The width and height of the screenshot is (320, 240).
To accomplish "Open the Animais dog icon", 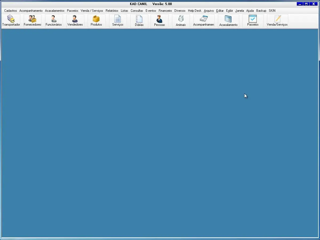I will tap(181, 21).
